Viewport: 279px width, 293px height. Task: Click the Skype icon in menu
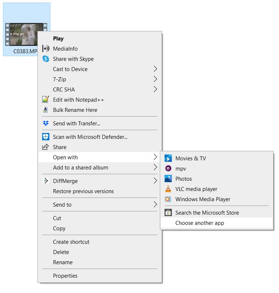pos(46,59)
